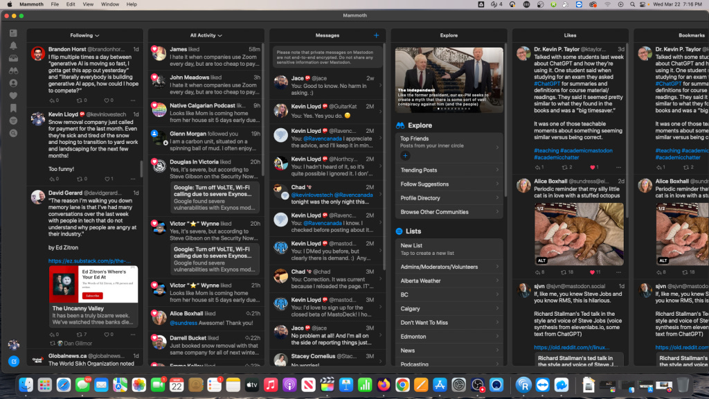Open the Mammoth app menu
The width and height of the screenshot is (709, 399).
pyautogui.click(x=32, y=4)
